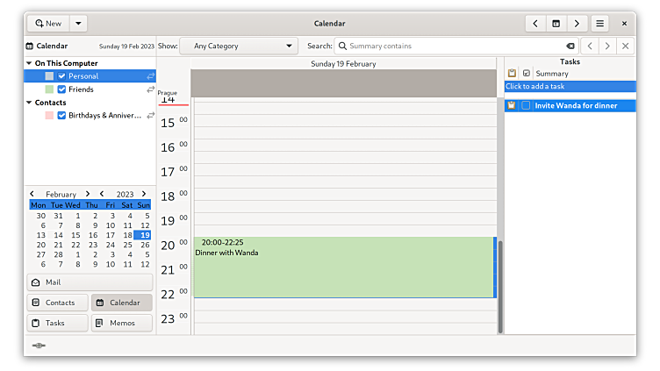Image resolution: width=660 pixels, height=371 pixels.
Task: Click the previous period arrow in header
Action: (x=535, y=24)
